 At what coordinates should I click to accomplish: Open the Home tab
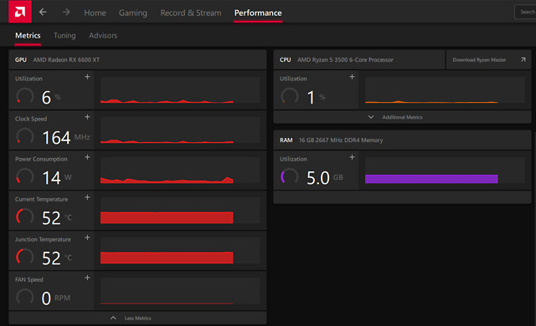pos(95,13)
